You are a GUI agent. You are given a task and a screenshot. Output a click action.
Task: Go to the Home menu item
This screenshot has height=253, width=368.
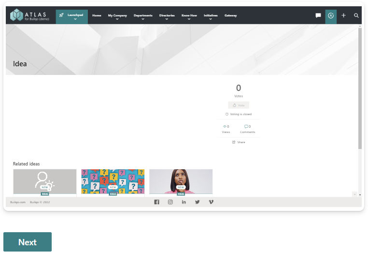(x=97, y=15)
